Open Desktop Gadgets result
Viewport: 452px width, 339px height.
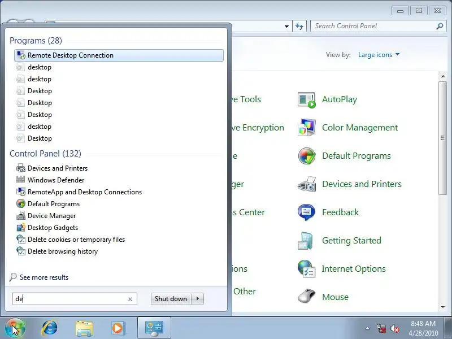click(53, 228)
